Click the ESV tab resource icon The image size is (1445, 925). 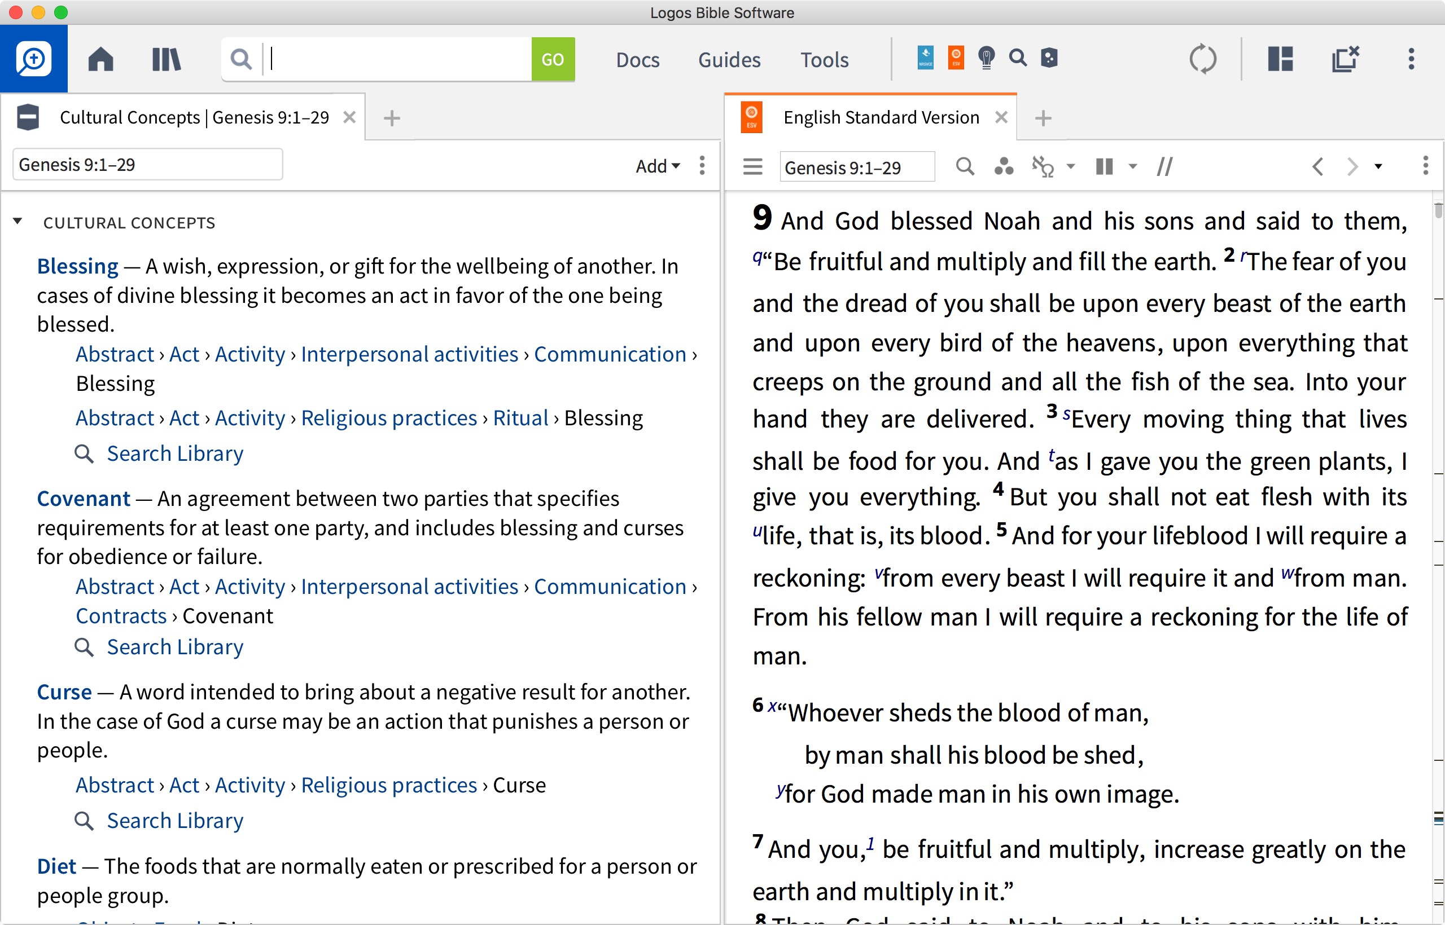pyautogui.click(x=751, y=117)
